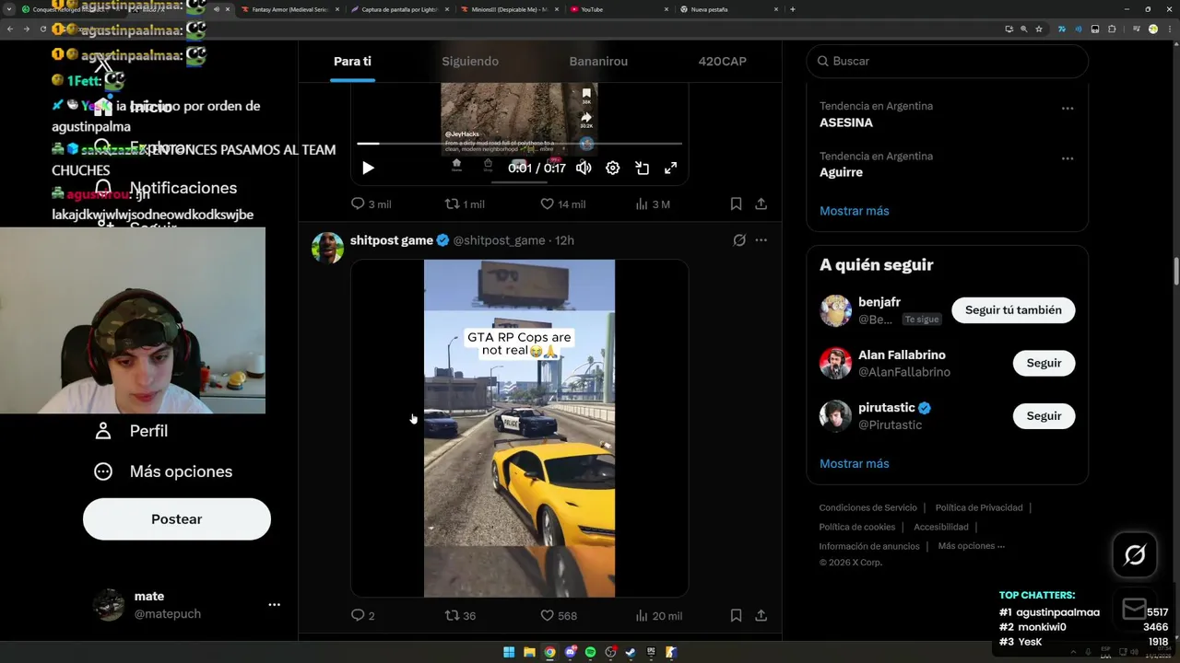
Task: Open account menu next to mate @matepuch
Action: (274, 605)
